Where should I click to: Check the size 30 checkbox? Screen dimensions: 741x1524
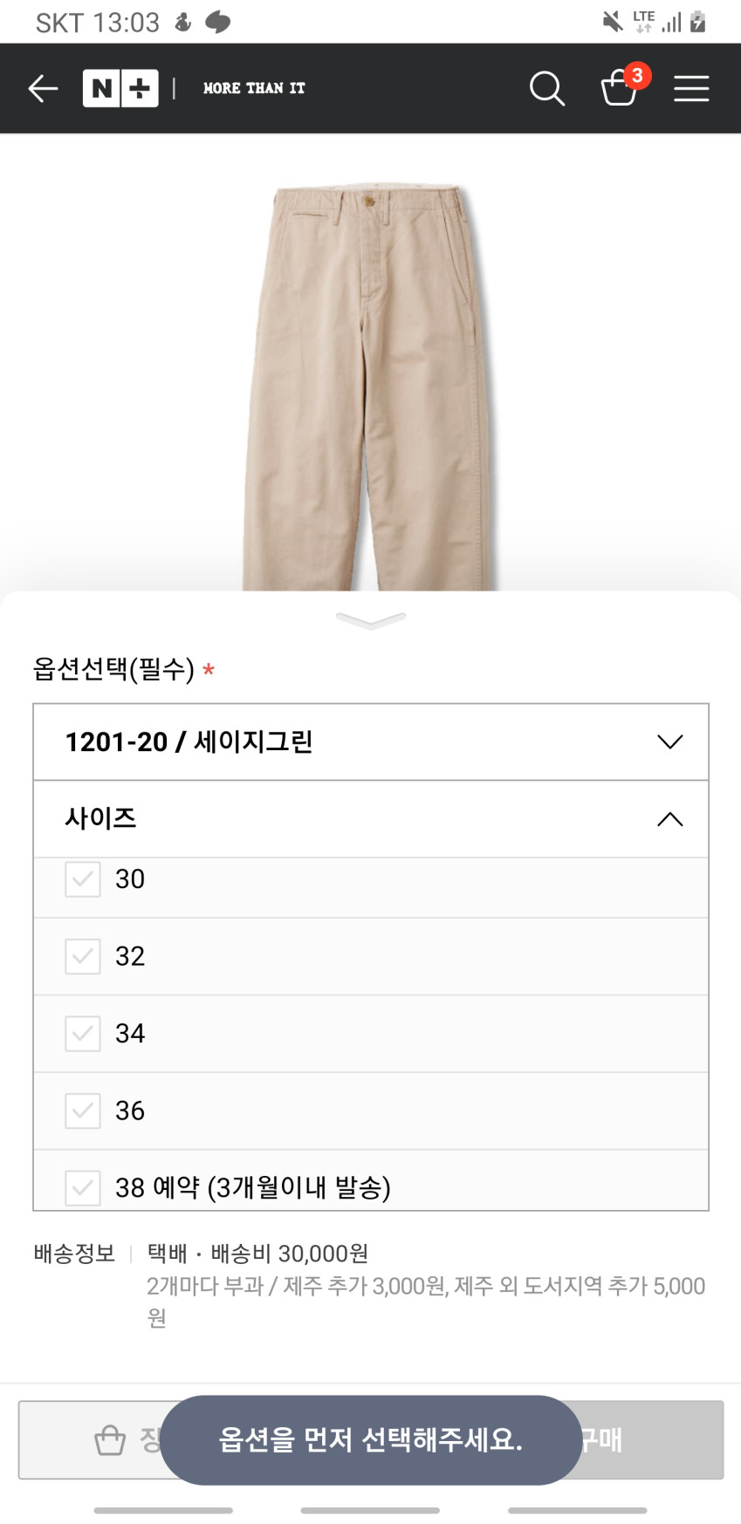coord(83,879)
